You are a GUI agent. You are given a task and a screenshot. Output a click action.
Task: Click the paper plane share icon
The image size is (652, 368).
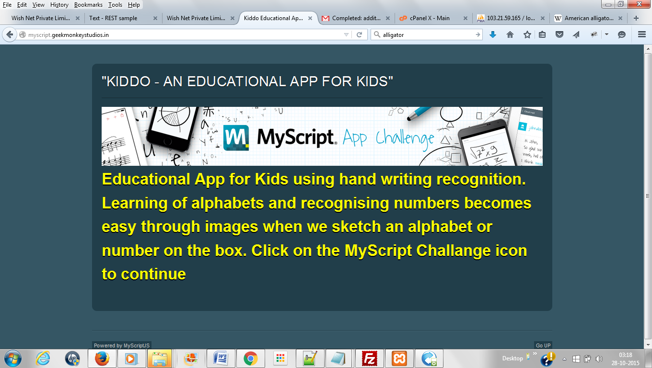[576, 34]
